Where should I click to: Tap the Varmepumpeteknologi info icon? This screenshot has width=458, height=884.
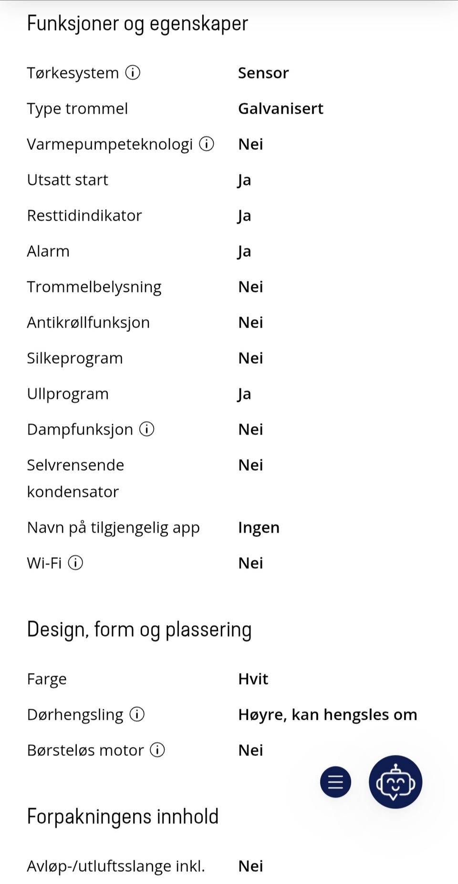click(x=207, y=144)
